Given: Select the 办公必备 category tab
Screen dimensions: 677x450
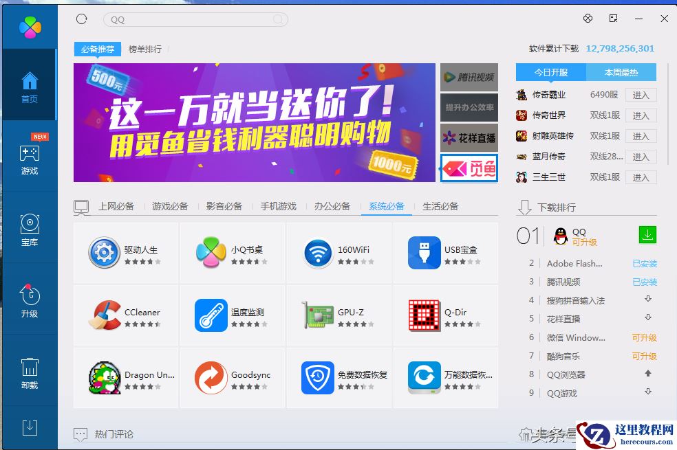Looking at the screenshot, I should (332, 207).
